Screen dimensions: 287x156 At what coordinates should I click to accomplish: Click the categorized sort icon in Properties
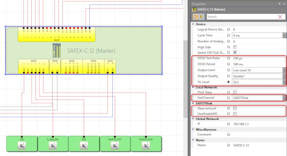[x=196, y=17]
